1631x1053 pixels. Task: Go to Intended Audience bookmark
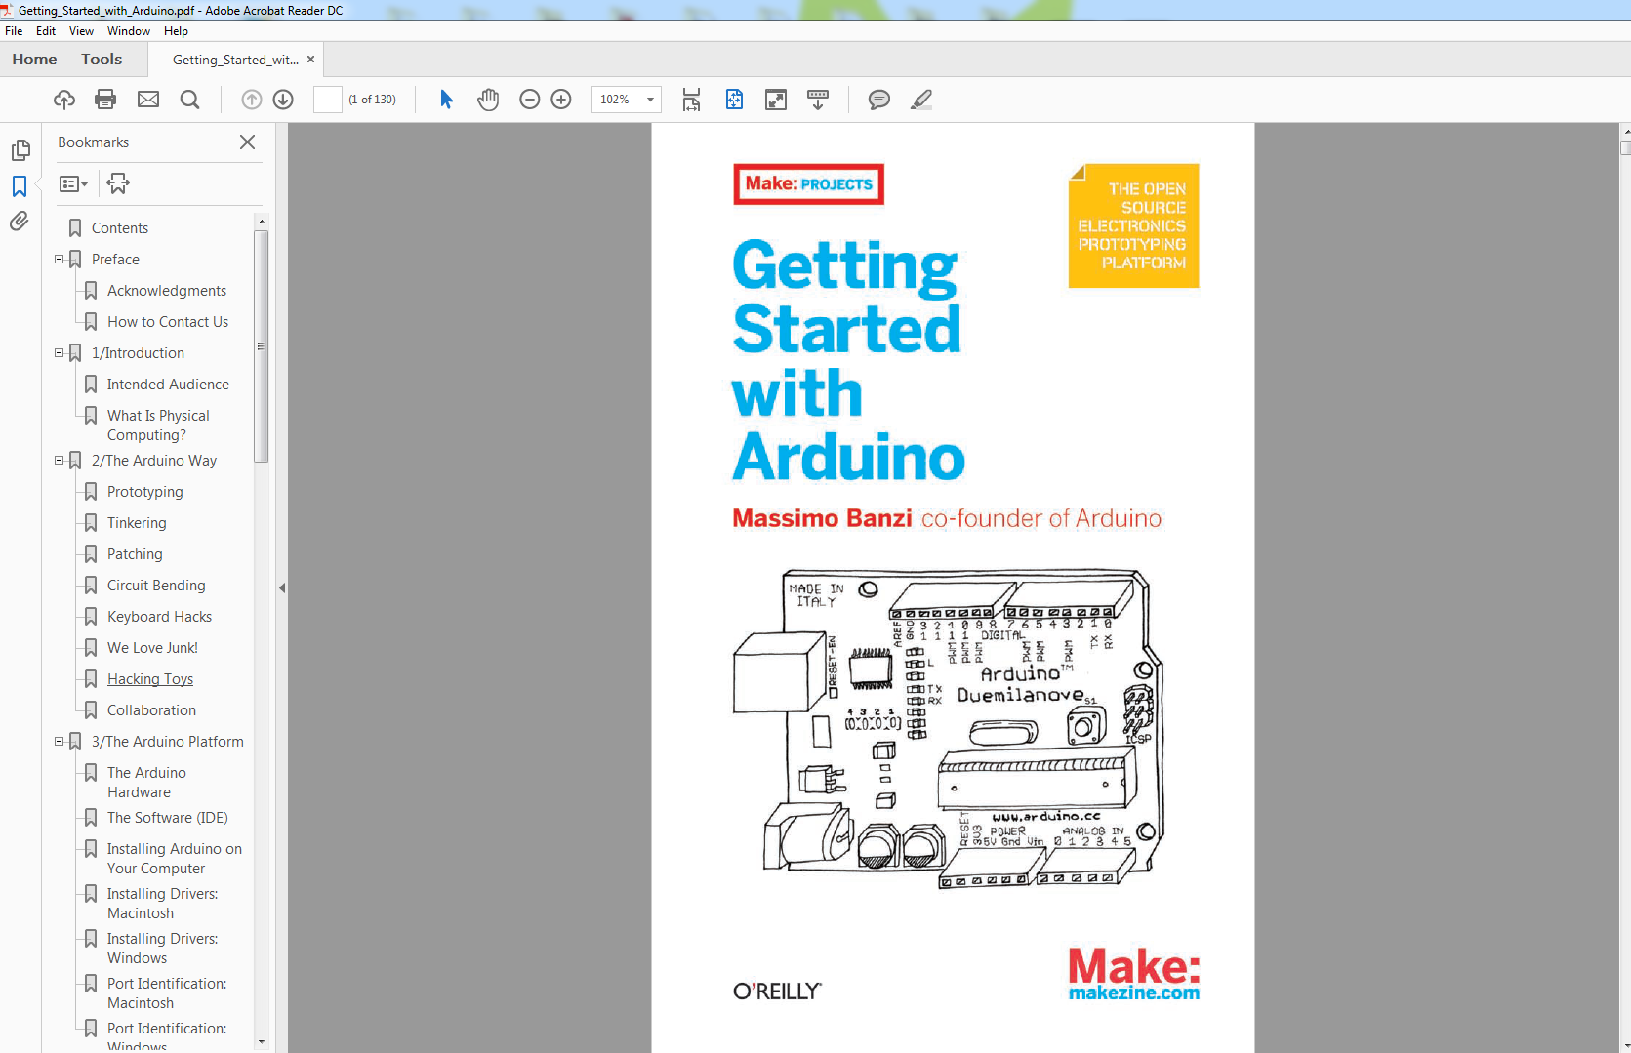coord(168,385)
